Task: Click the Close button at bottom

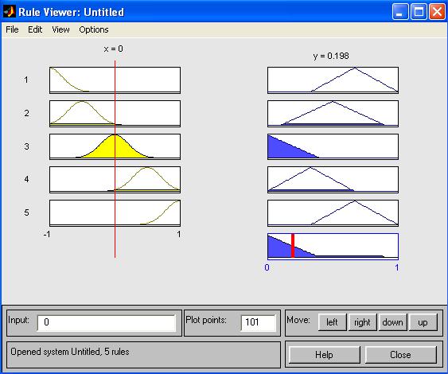Action: 400,355
